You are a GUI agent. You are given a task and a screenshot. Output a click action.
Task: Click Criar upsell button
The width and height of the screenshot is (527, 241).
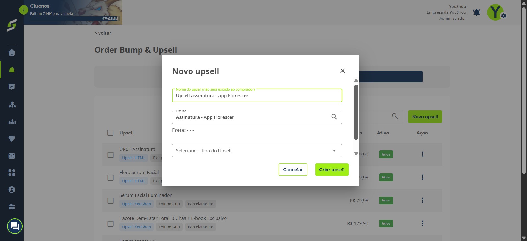coord(332,170)
